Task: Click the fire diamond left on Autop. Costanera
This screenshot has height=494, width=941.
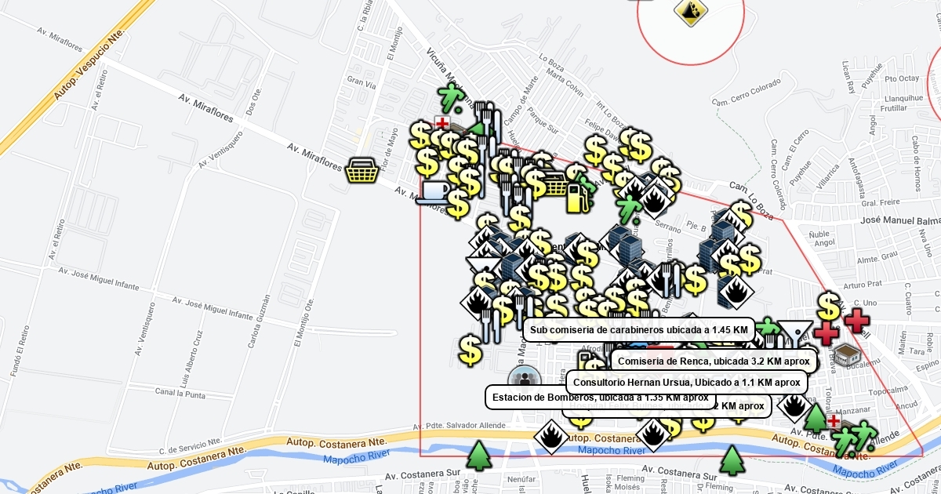Action: pos(551,437)
